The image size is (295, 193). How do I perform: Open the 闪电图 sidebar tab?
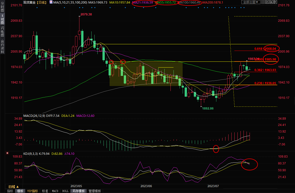[x=3, y=31]
